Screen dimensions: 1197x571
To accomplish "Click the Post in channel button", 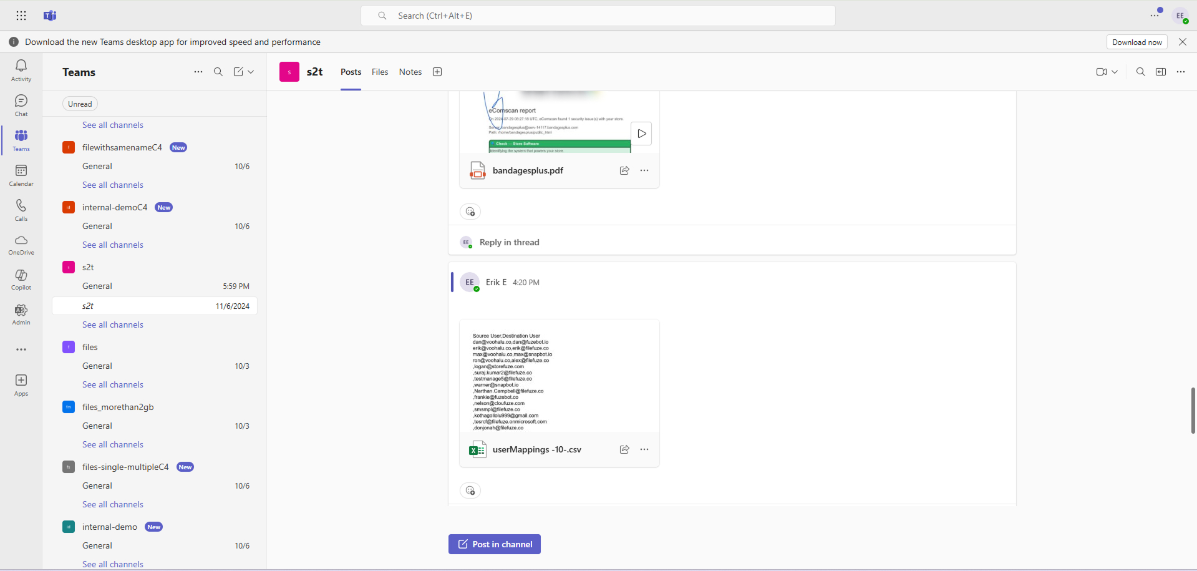I will (494, 544).
